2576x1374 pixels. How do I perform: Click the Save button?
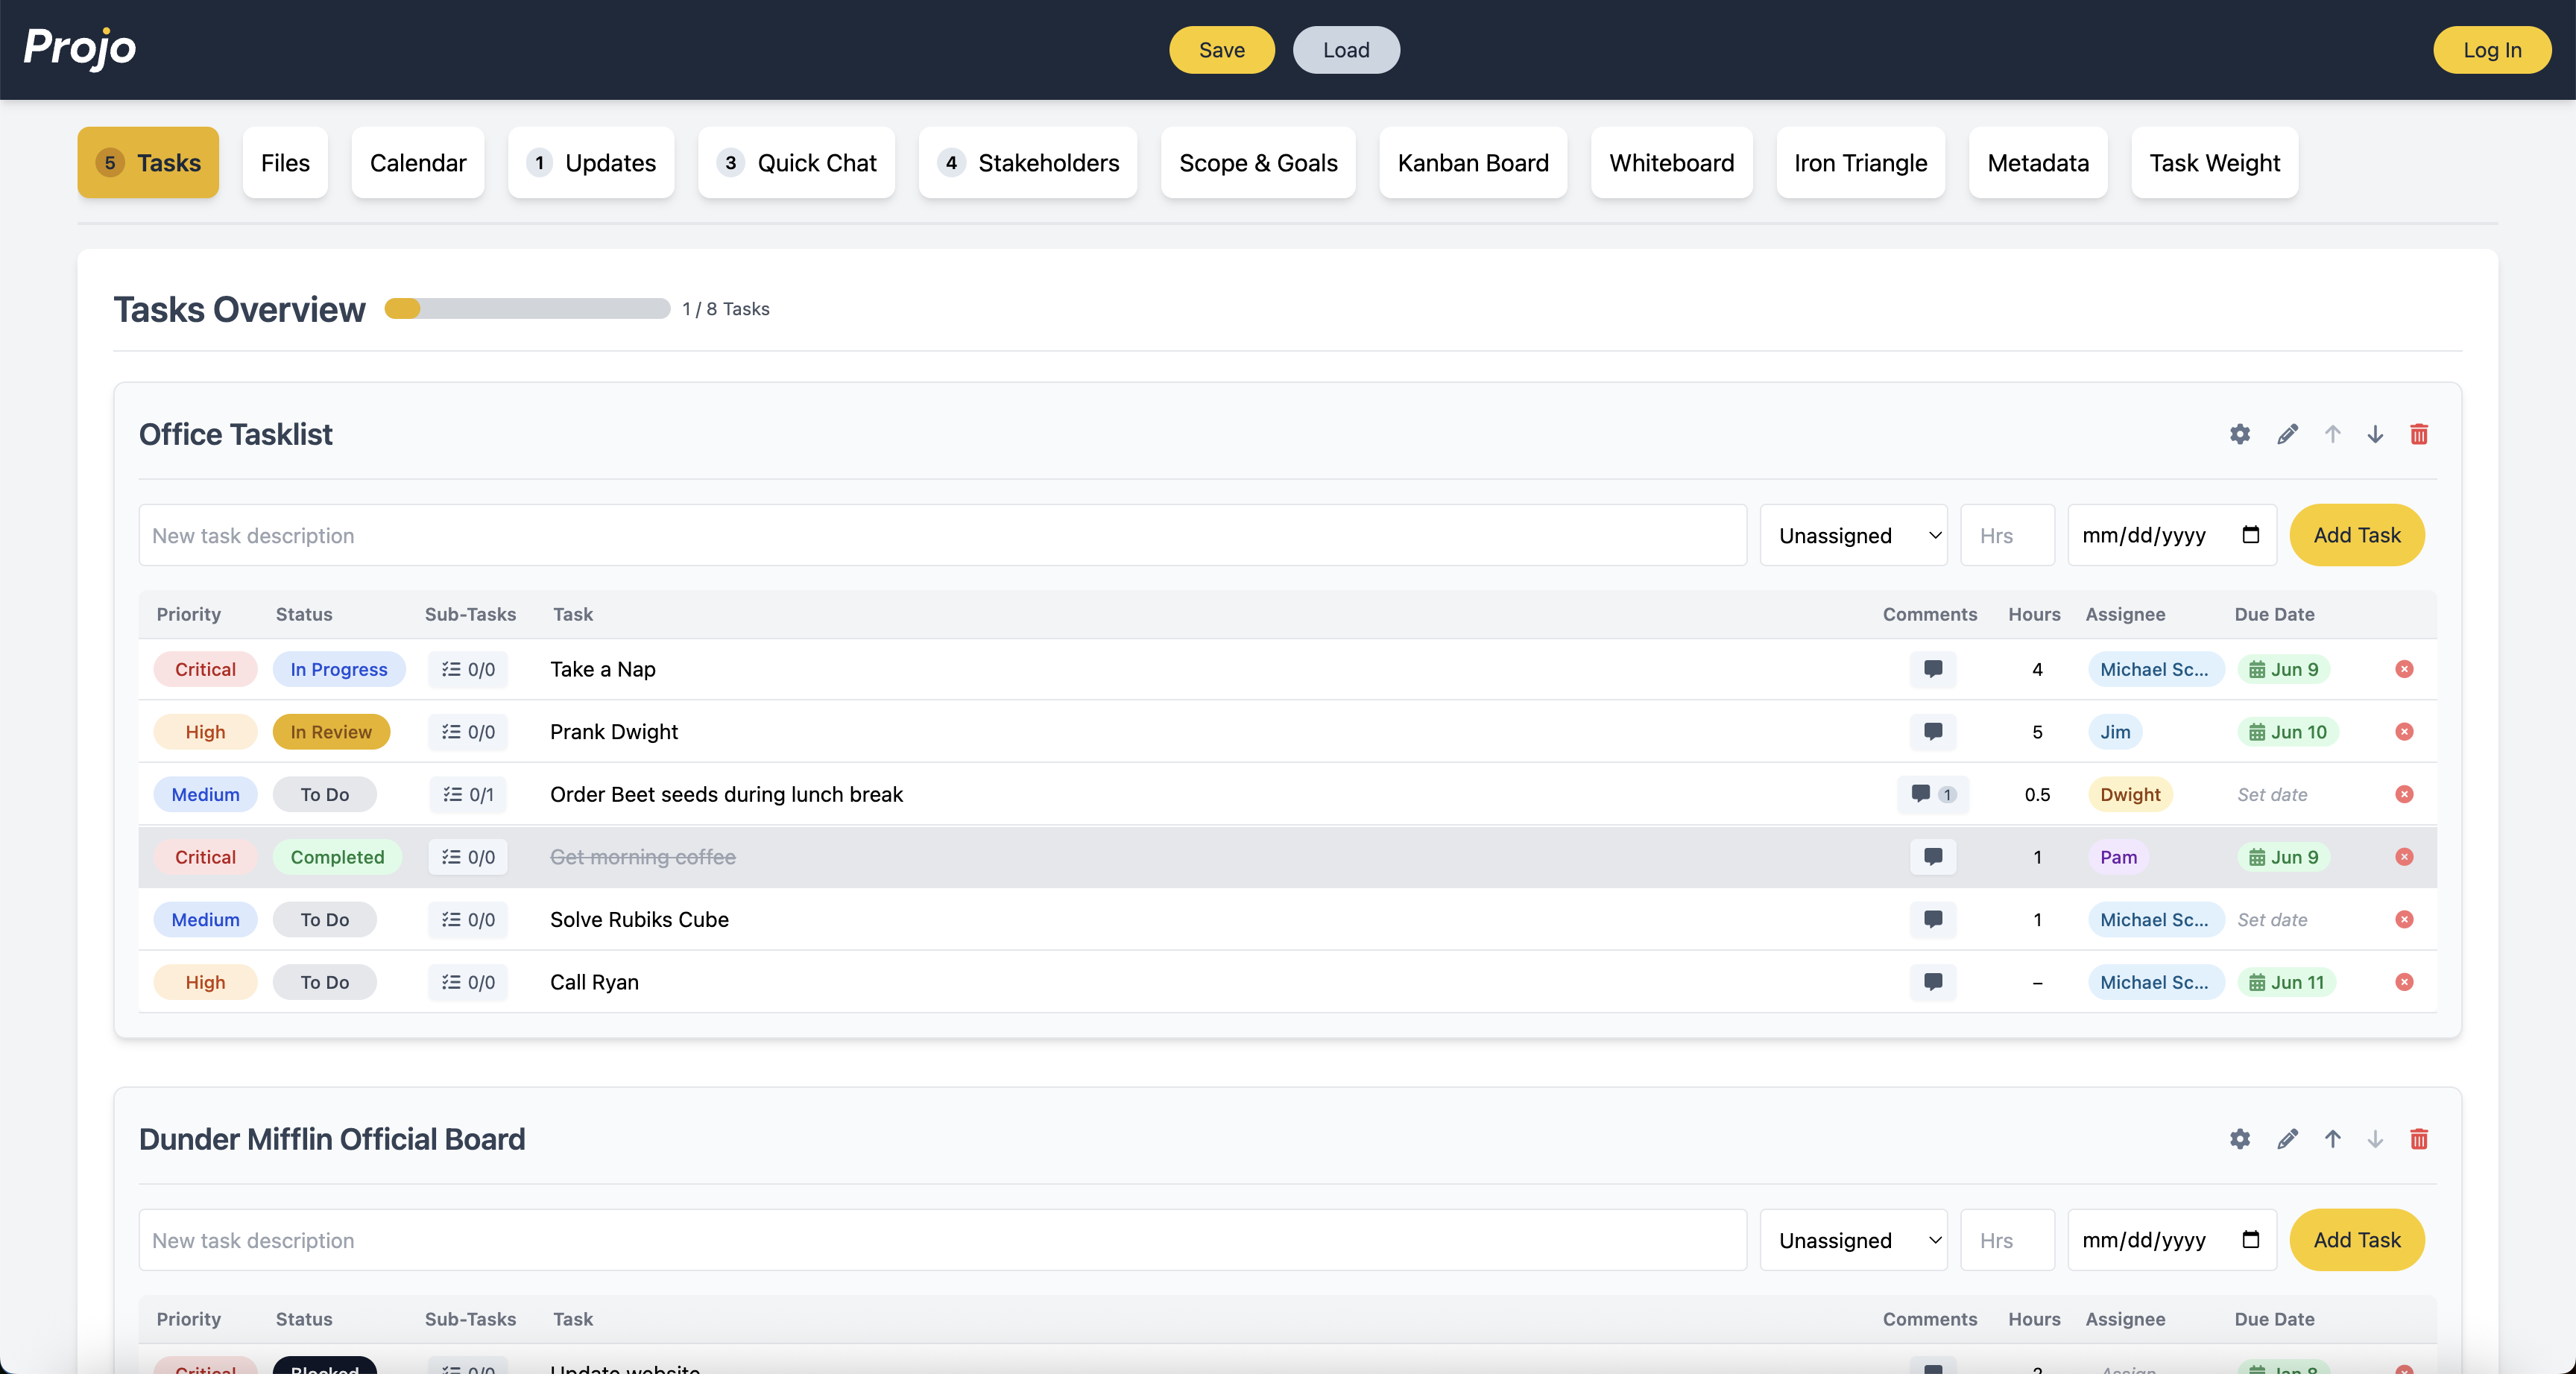click(1222, 50)
